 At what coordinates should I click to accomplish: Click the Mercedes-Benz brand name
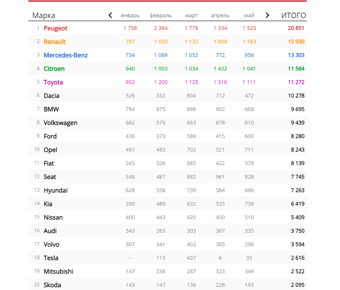click(x=66, y=55)
